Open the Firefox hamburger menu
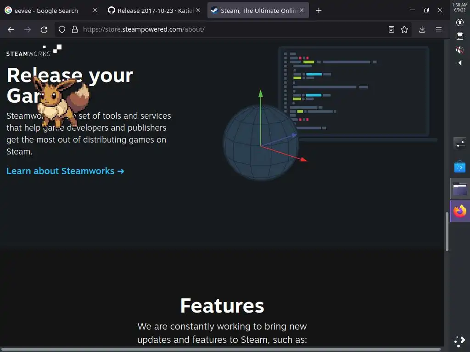Viewport: 470px width, 352px height. coord(439,29)
